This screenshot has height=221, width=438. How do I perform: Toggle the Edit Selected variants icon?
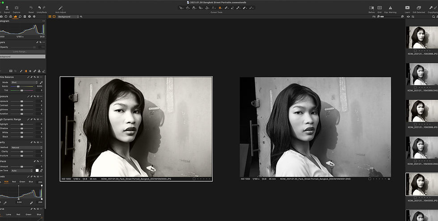tap(419, 8)
